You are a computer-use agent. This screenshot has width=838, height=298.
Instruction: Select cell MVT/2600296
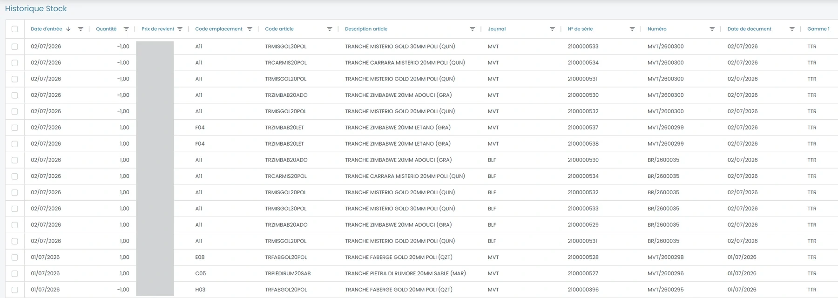pos(666,273)
